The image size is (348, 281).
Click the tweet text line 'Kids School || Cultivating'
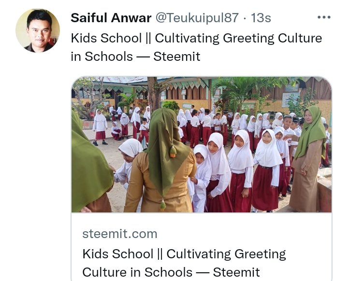(x=145, y=38)
